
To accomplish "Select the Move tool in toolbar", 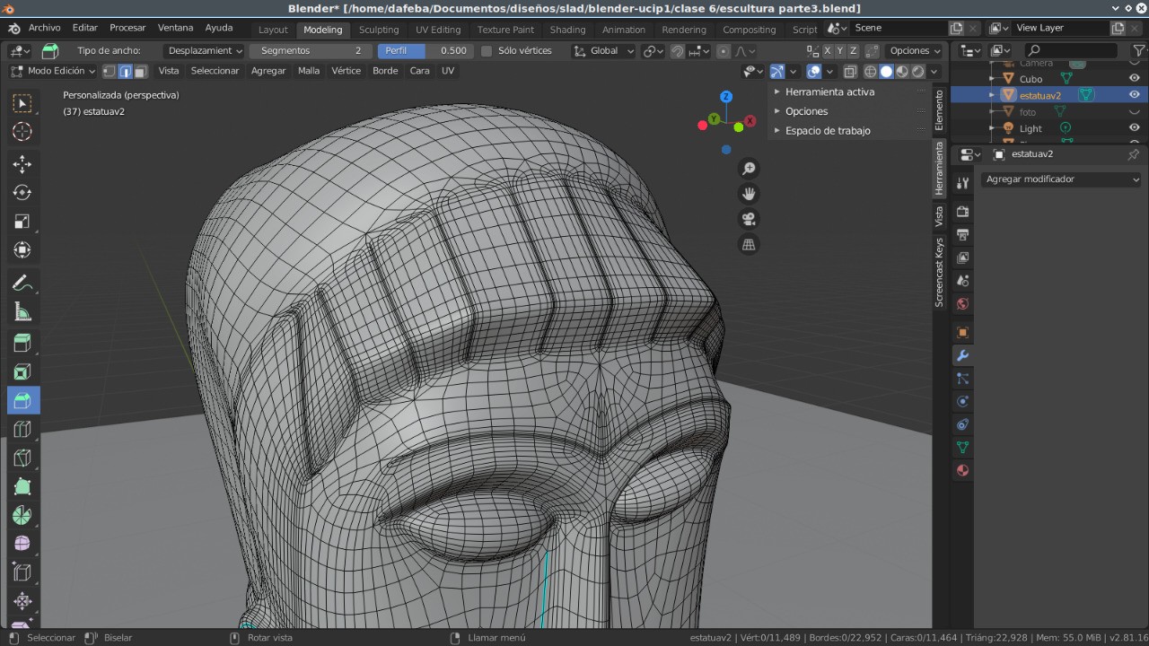I will 22,164.
